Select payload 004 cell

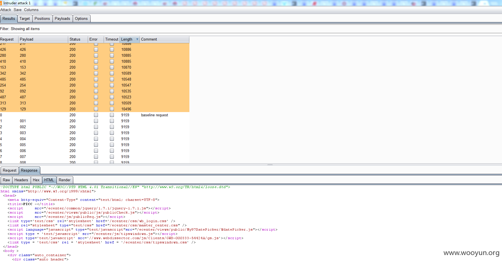click(43, 139)
